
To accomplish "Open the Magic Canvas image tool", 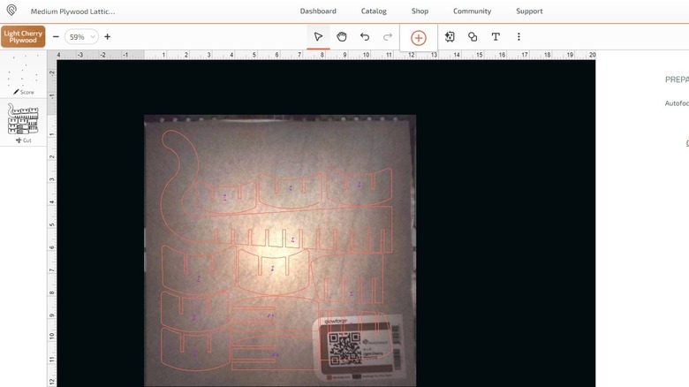I will pyautogui.click(x=450, y=37).
